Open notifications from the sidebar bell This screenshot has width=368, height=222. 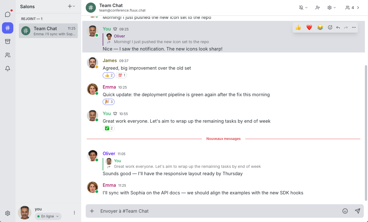pyautogui.click(x=8, y=69)
